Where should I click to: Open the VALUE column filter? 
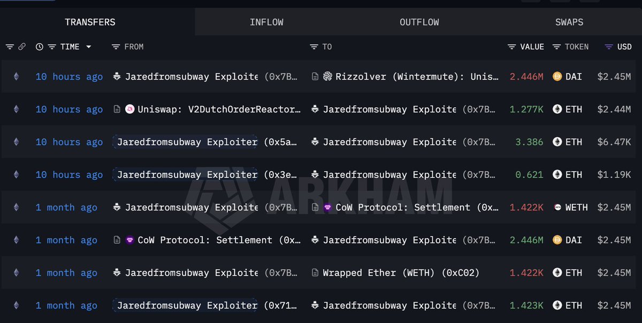512,47
